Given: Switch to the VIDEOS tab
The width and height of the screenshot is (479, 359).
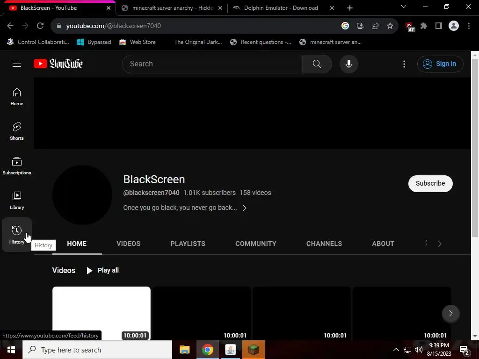Looking at the screenshot, I should (x=128, y=244).
